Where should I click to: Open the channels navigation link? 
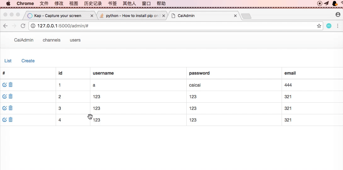(x=52, y=40)
